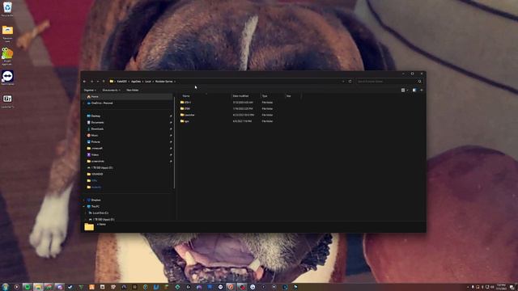Image resolution: width=518 pixels, height=291 pixels.
Task: Click the search magnifier icon
Action: (x=420, y=82)
